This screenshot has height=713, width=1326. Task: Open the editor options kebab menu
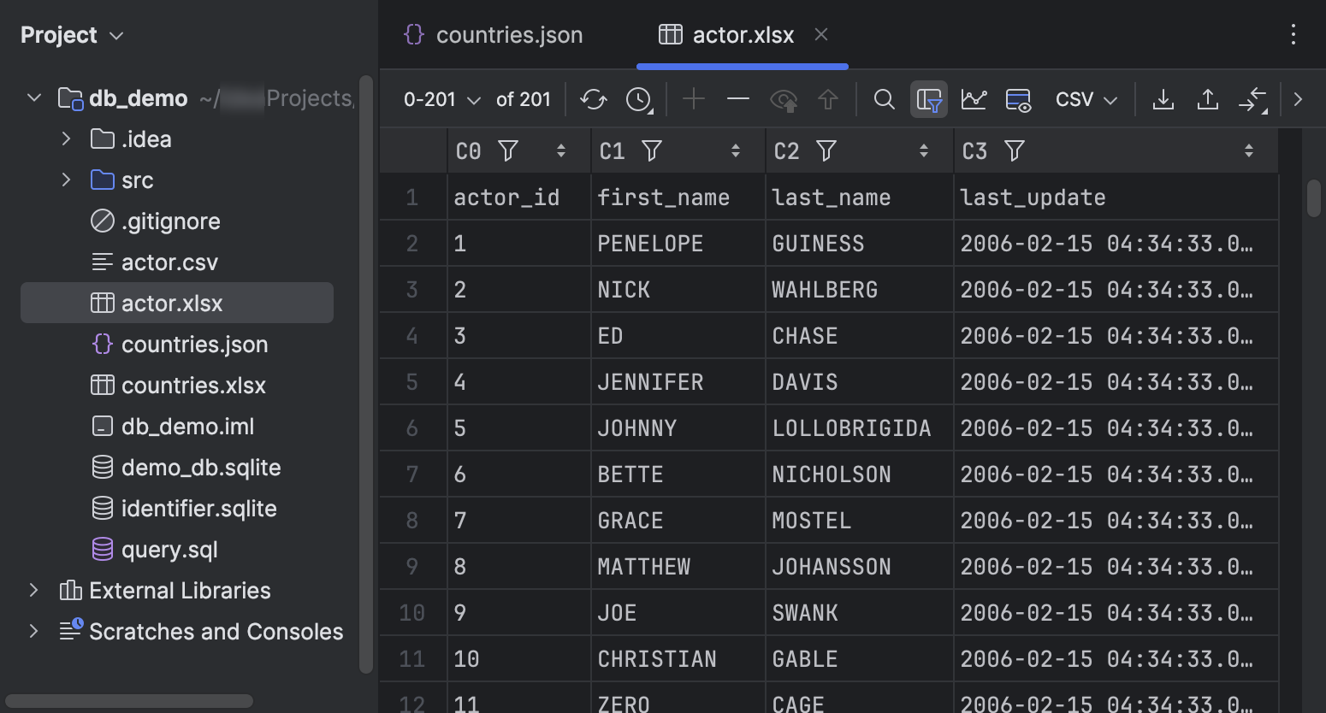tap(1293, 34)
